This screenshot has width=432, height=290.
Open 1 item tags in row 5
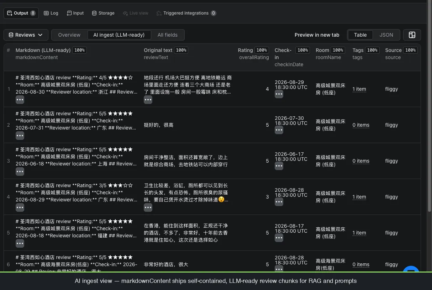359,233
